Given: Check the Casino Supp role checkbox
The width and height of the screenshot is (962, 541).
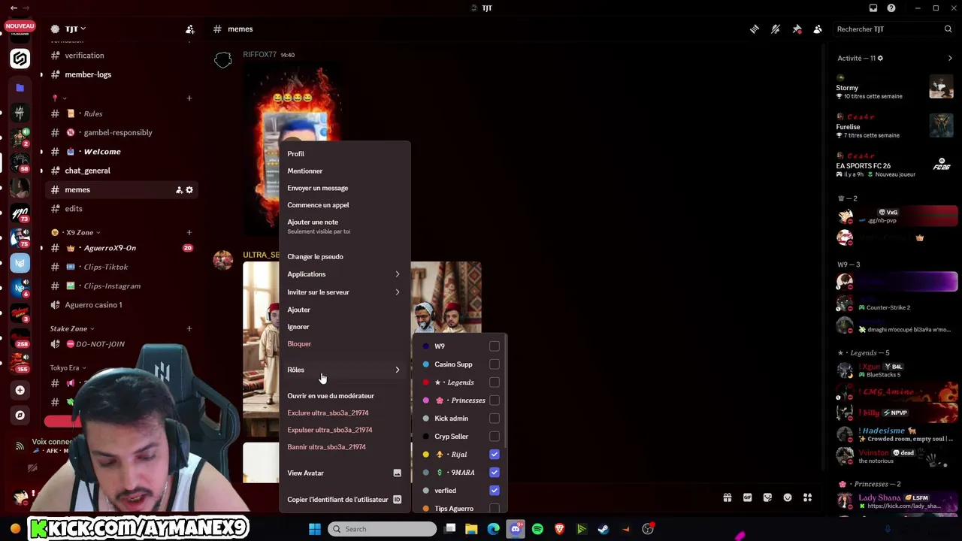Looking at the screenshot, I should [x=495, y=364].
